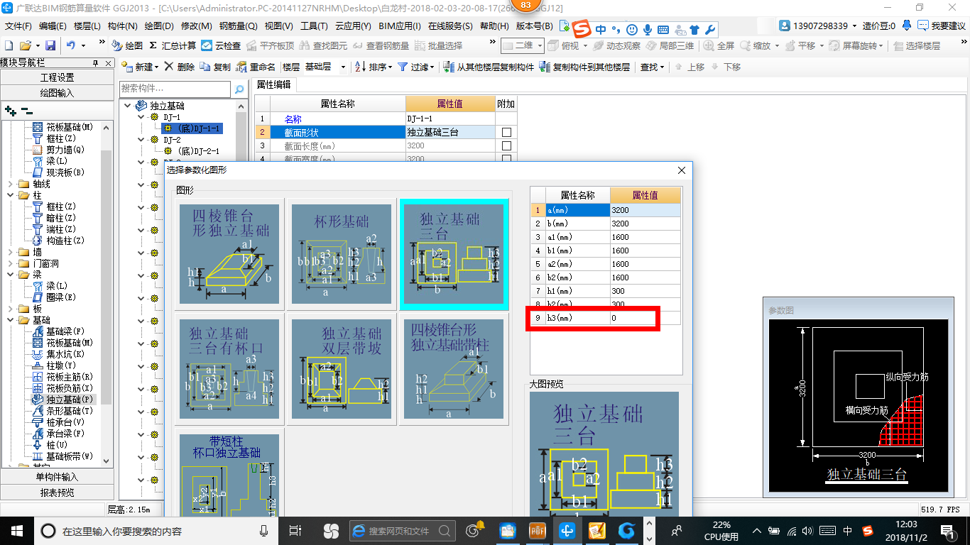Collapse the 独立基础 component tree root
The width and height of the screenshot is (970, 545).
pyautogui.click(x=127, y=106)
